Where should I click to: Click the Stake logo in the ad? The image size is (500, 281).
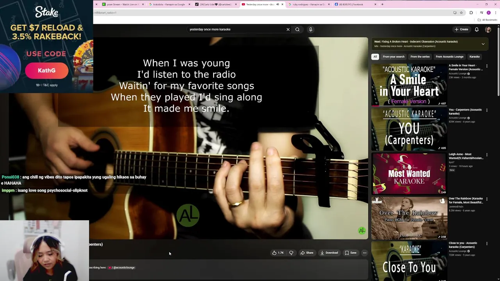(46, 12)
